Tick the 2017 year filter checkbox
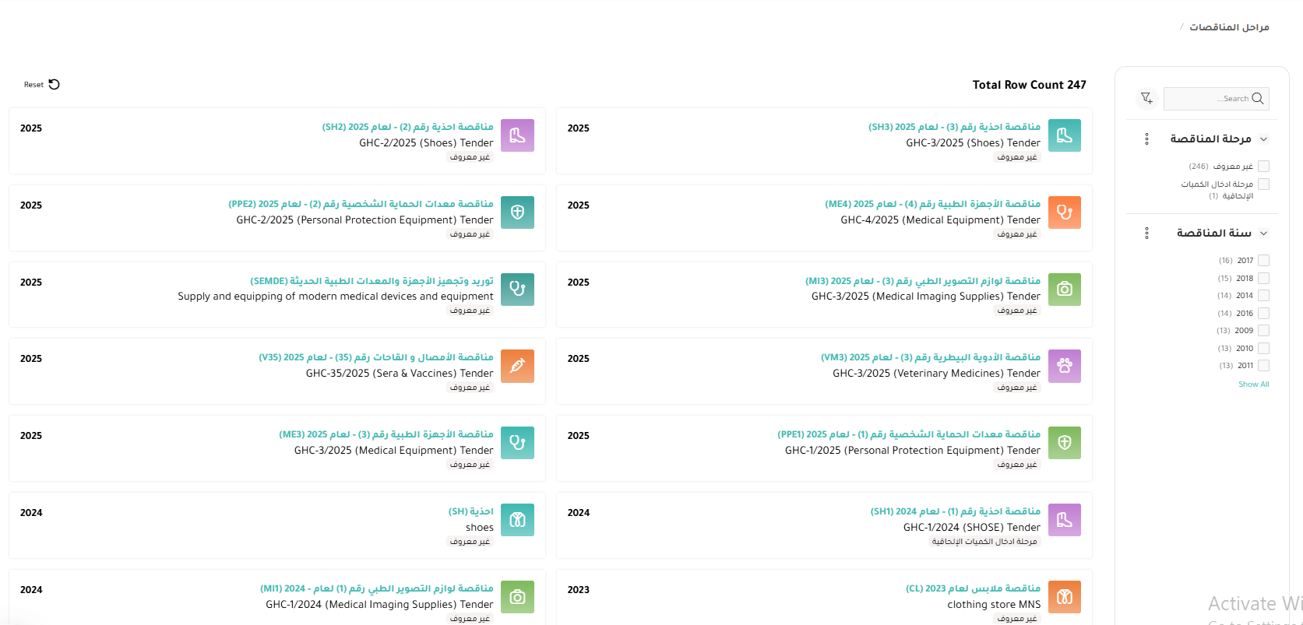The image size is (1303, 625). click(1263, 261)
